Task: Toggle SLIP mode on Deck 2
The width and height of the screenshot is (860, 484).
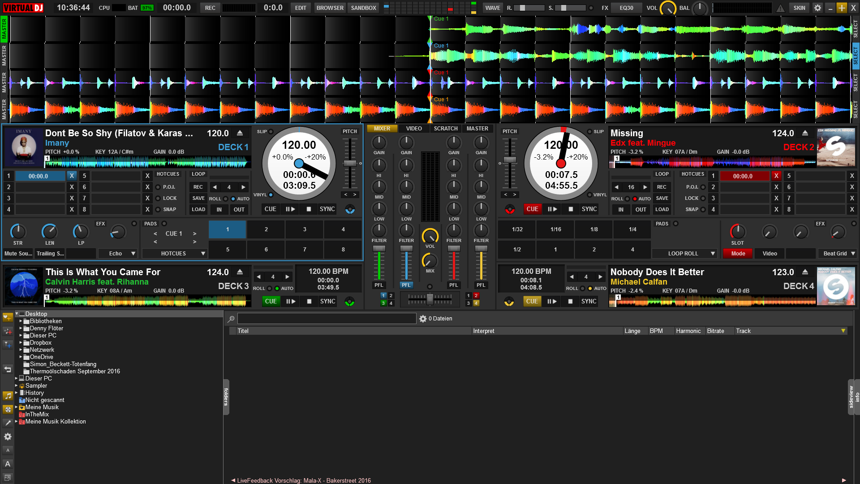Action: click(589, 132)
